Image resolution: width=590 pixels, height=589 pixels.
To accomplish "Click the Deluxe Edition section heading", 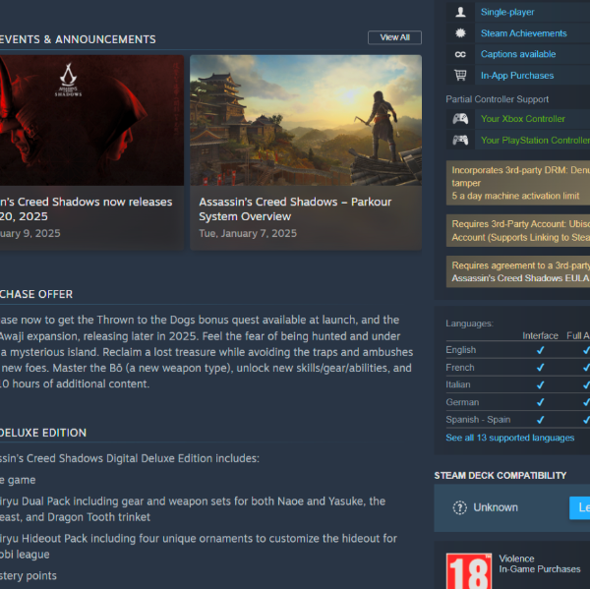I will (x=43, y=433).
